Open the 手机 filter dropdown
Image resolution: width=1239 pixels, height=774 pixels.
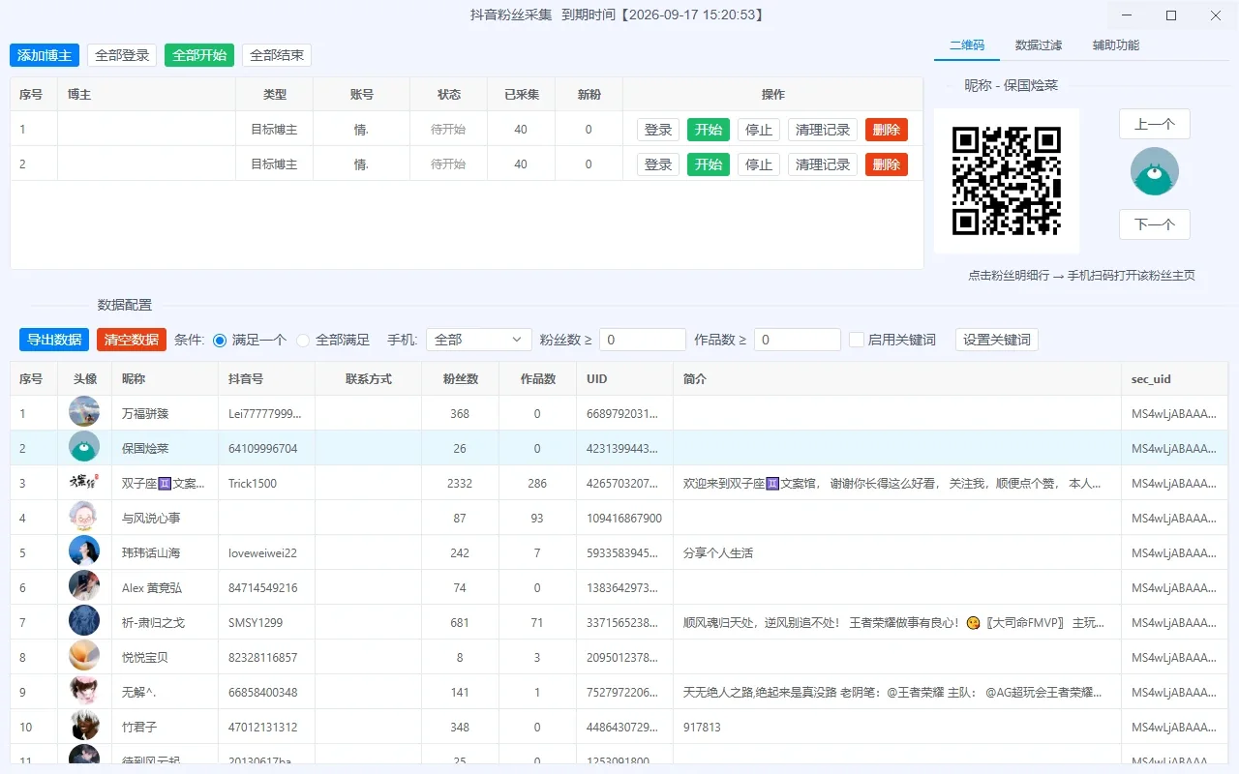click(x=479, y=340)
